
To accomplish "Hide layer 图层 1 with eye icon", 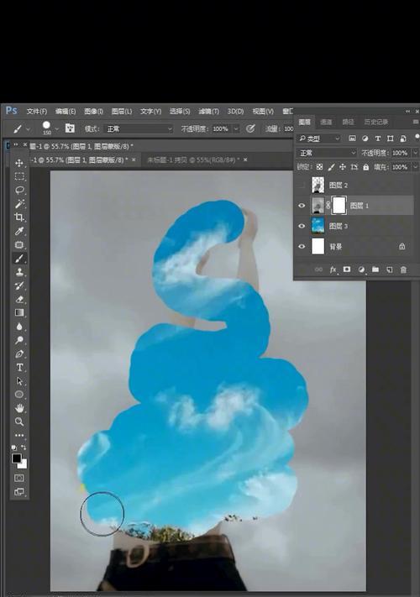I will point(302,206).
